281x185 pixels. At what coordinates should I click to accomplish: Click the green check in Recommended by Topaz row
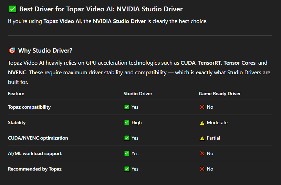[127, 169]
